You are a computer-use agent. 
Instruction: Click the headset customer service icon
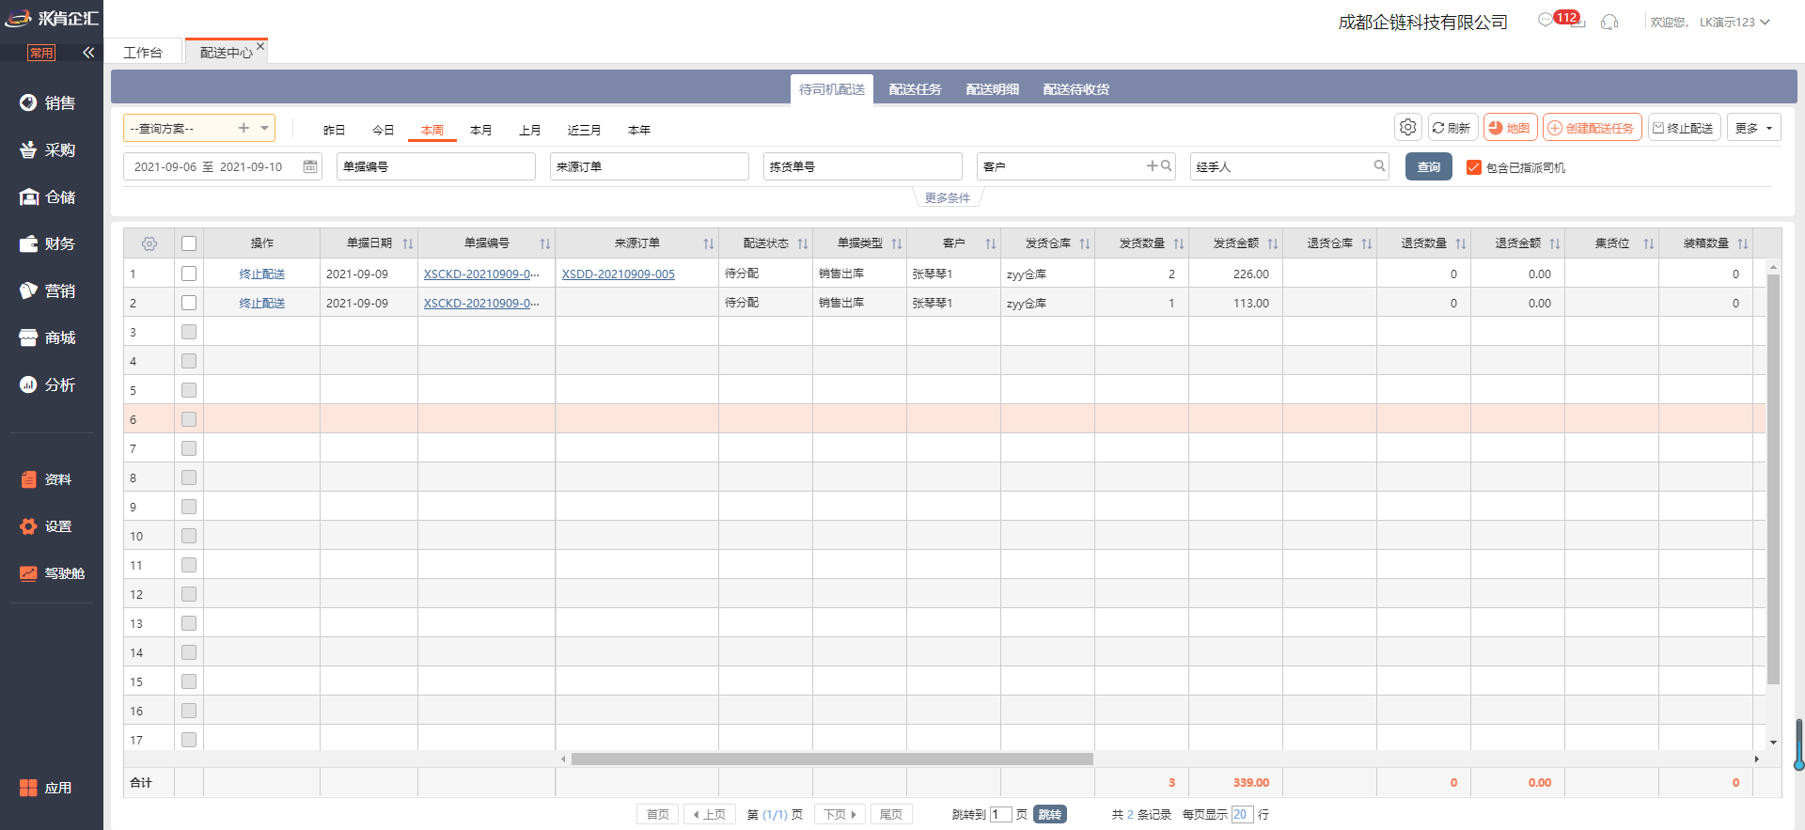[x=1609, y=22]
